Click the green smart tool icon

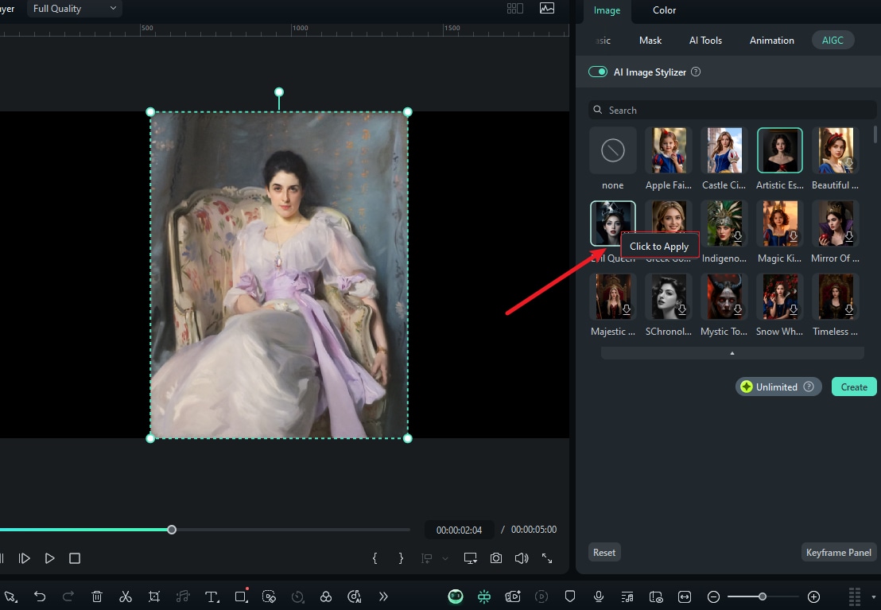point(483,596)
